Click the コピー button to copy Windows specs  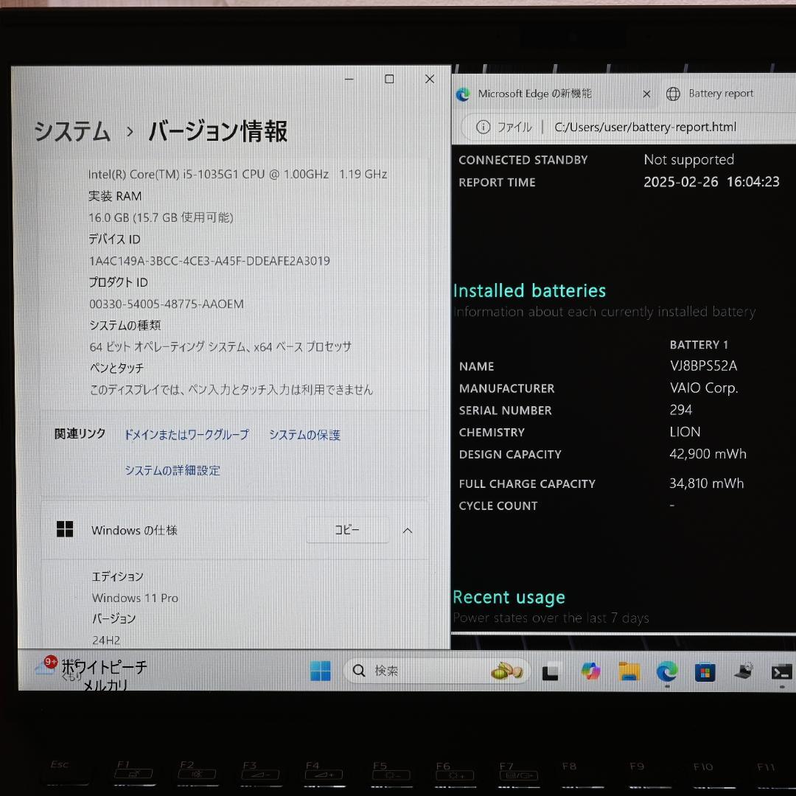(x=347, y=530)
